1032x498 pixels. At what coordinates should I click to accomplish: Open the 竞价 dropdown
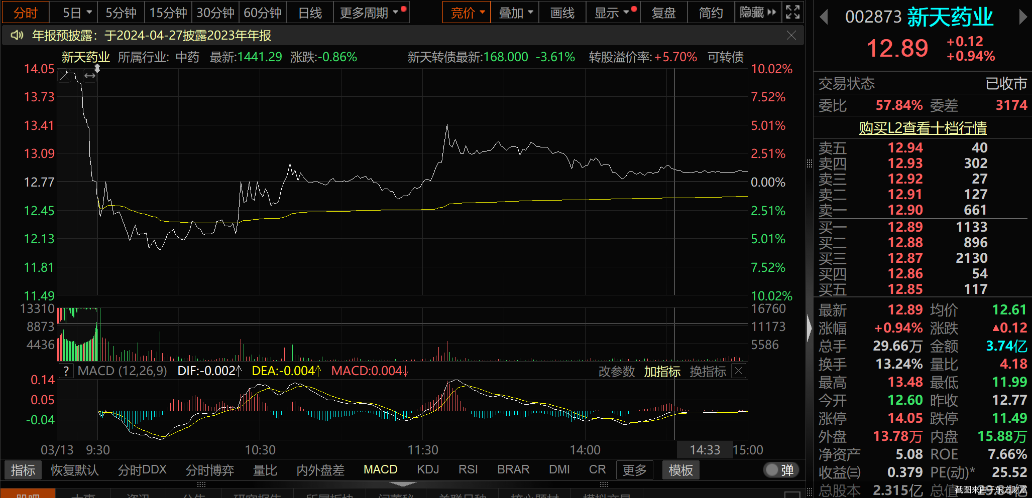click(467, 13)
